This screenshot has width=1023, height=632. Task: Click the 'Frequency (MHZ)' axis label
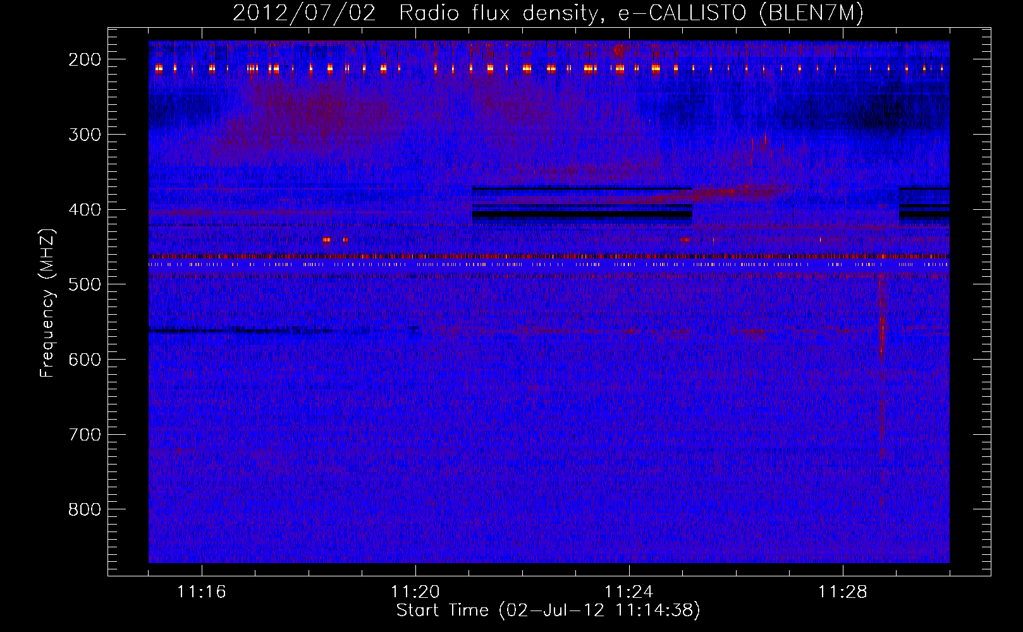tap(47, 303)
